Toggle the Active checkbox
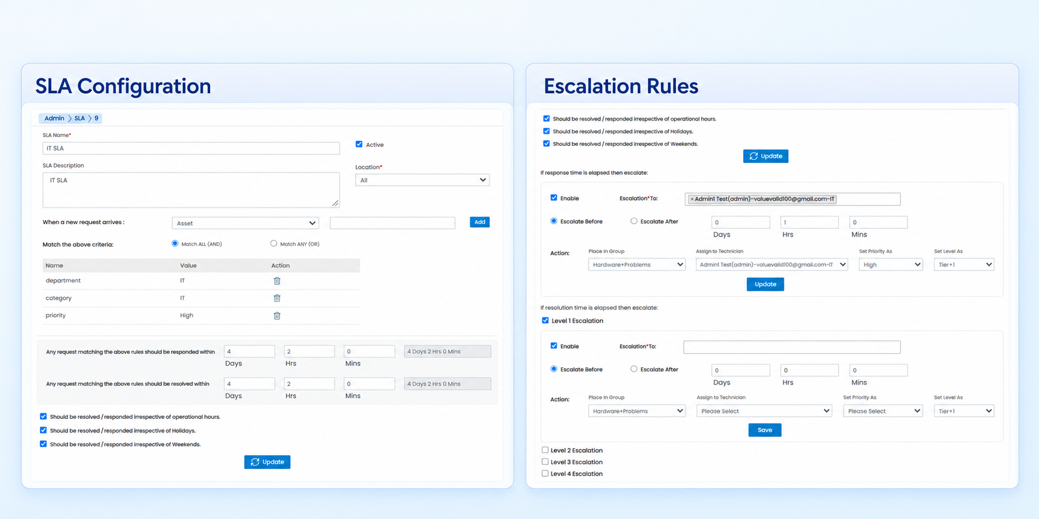The height and width of the screenshot is (519, 1039). [359, 144]
